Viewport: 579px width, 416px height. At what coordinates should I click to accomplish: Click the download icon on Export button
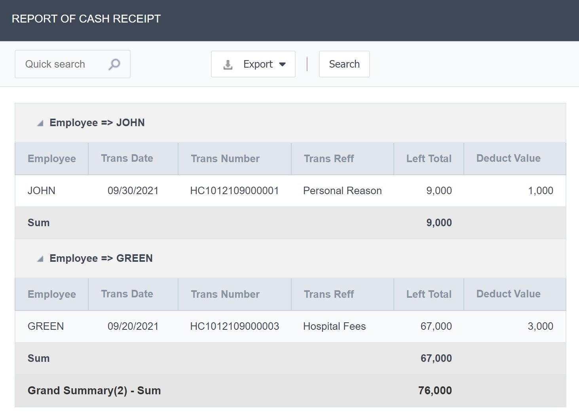(x=228, y=64)
